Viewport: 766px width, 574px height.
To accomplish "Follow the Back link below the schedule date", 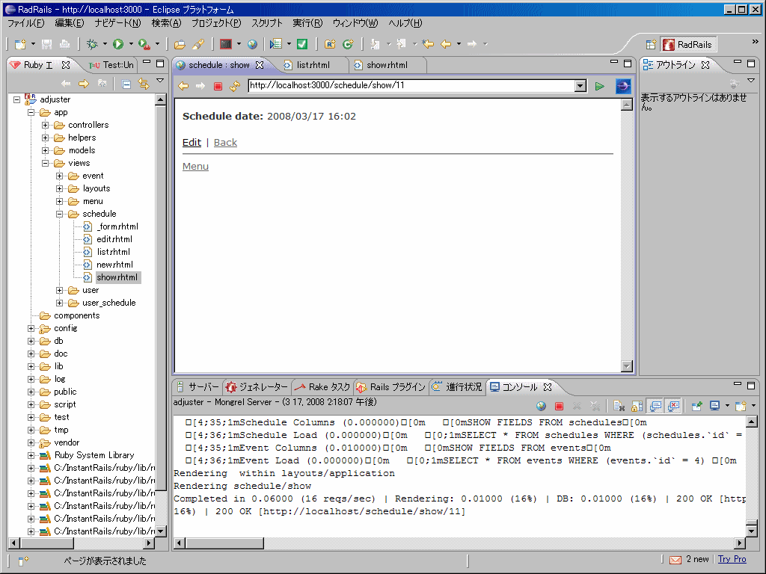I will click(x=224, y=142).
